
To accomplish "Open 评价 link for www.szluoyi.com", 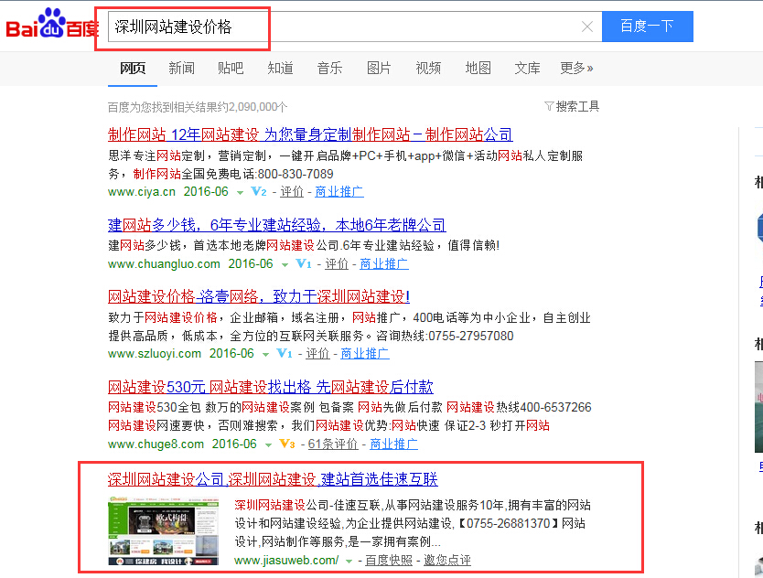I will point(317,353).
